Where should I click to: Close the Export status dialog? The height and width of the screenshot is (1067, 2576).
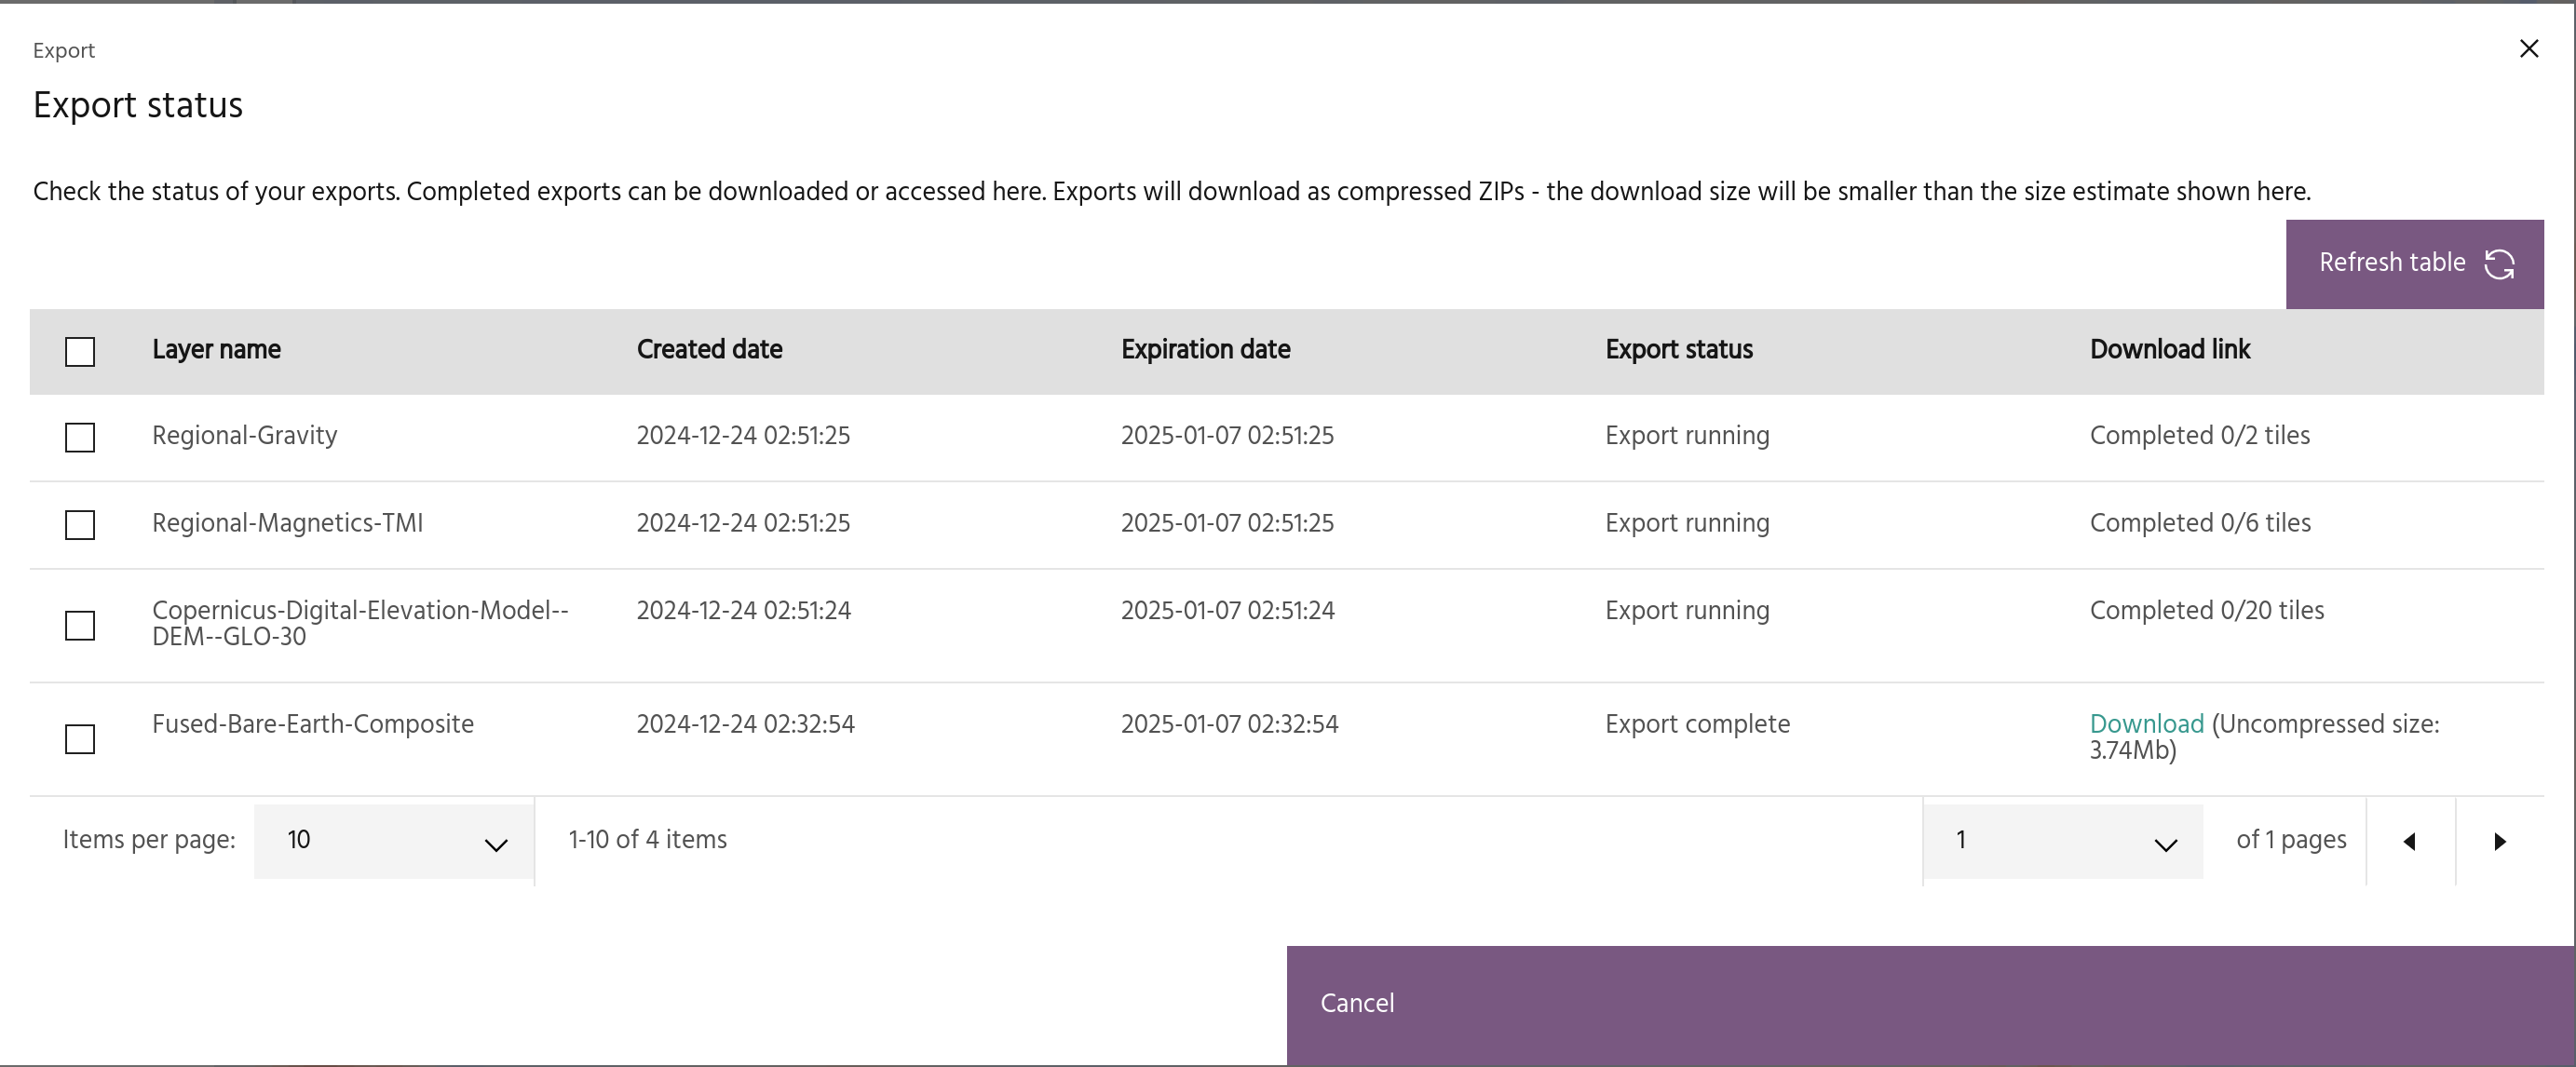coord(2529,49)
